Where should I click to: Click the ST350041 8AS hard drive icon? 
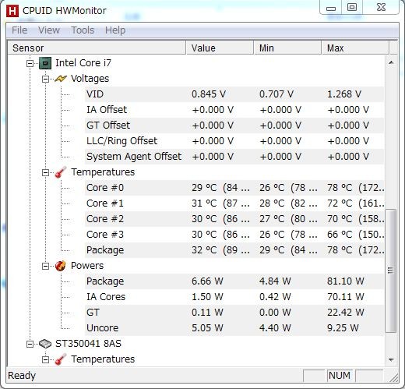tap(45, 344)
